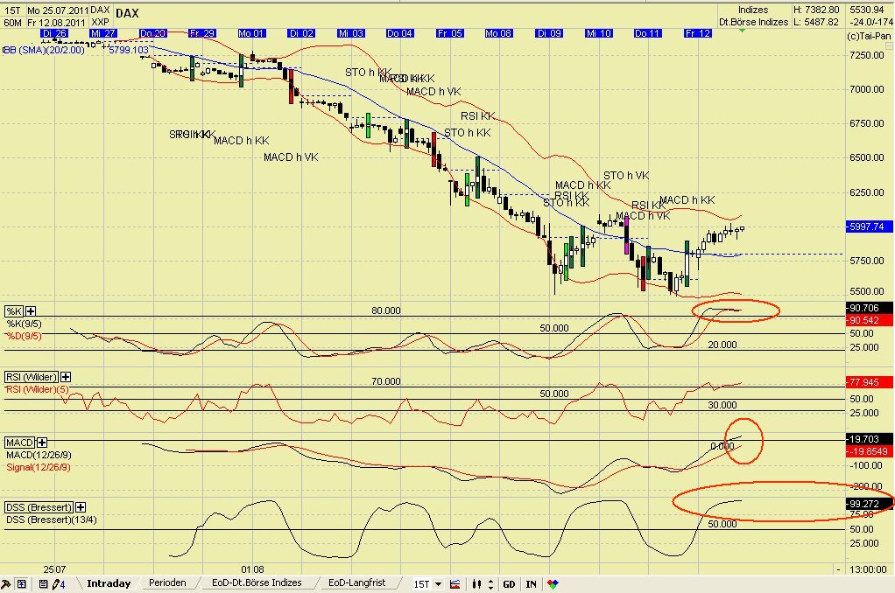895x593 pixels.
Task: Click the Tai-Pan colored diamond logo
Action: (x=553, y=583)
